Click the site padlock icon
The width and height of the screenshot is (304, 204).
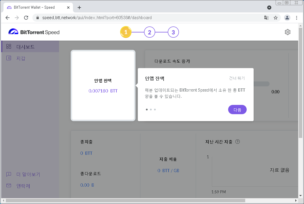(38, 18)
